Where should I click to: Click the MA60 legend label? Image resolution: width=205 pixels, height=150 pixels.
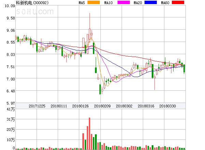[x=165, y=3]
